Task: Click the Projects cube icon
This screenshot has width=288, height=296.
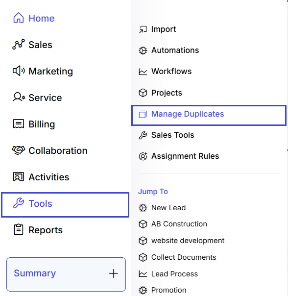Action: (143, 93)
